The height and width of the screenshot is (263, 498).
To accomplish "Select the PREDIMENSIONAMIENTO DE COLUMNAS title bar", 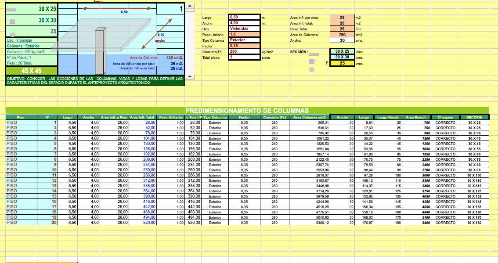I will [247, 111].
